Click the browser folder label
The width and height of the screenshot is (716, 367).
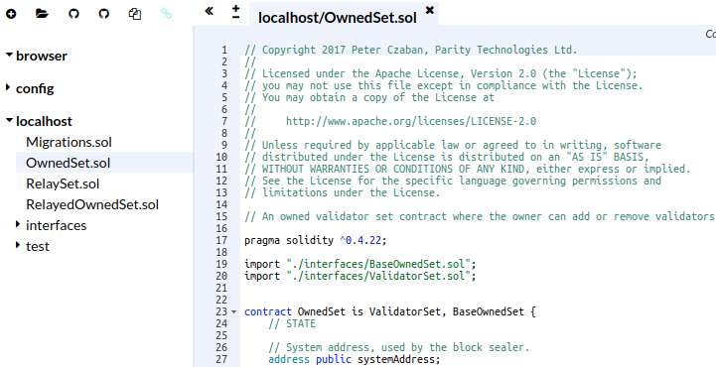(x=42, y=56)
